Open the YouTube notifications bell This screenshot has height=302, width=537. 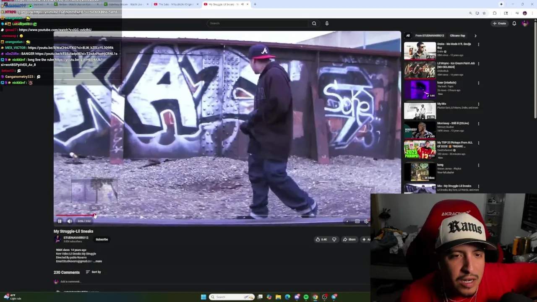point(514,23)
